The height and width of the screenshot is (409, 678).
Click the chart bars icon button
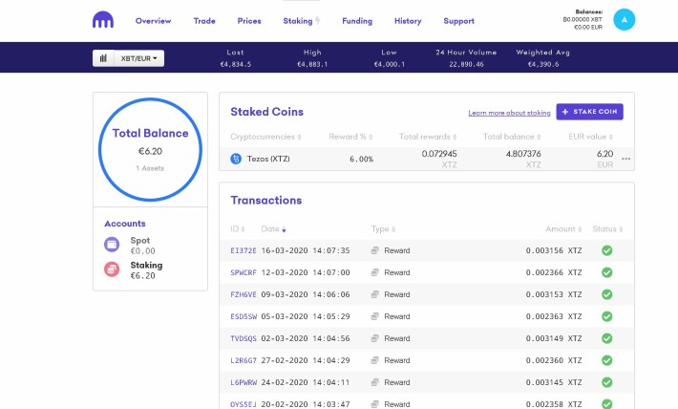(x=103, y=58)
